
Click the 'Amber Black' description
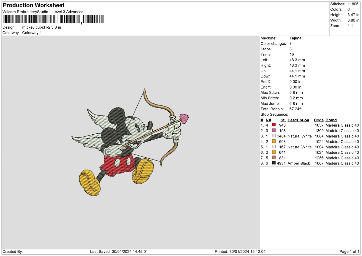click(299, 163)
